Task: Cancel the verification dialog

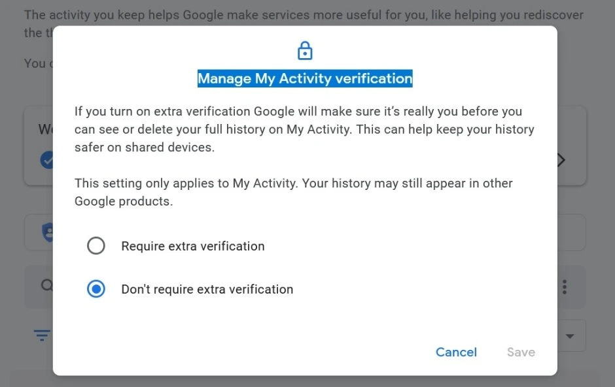Action: tap(456, 352)
